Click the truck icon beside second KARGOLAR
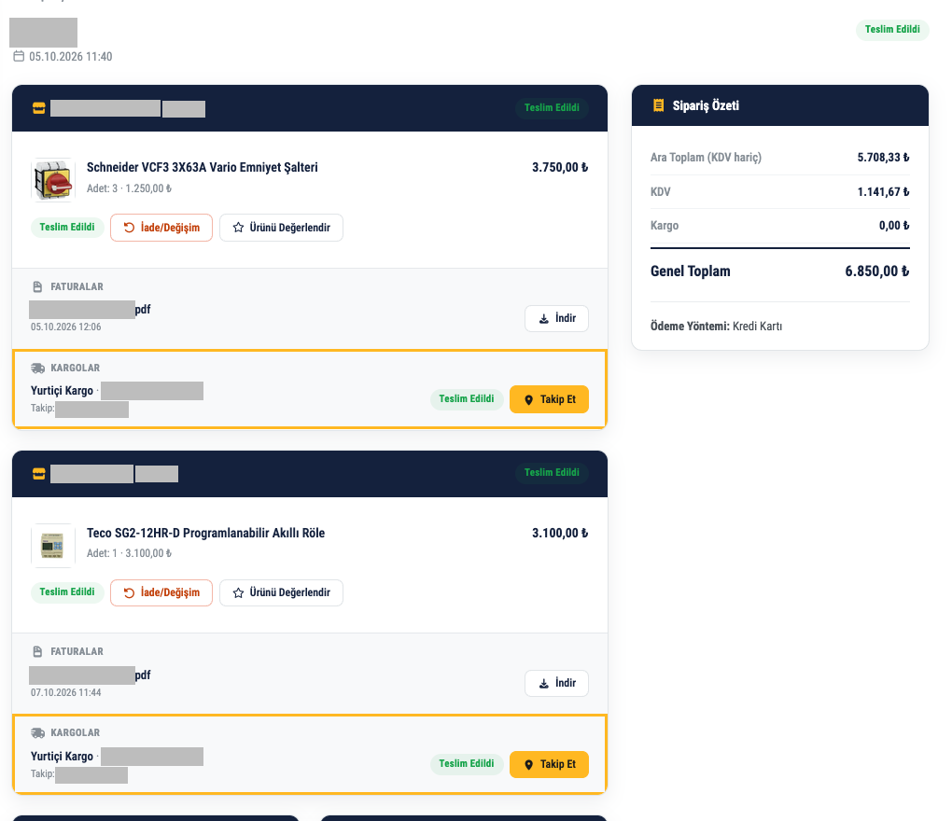952x821 pixels. tap(37, 733)
